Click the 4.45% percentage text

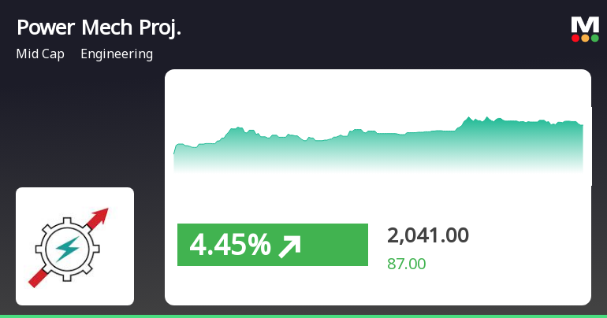230,246
